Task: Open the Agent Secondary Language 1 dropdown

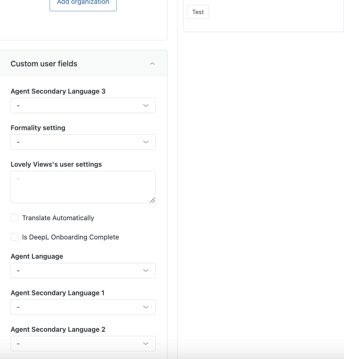Action: (x=83, y=307)
